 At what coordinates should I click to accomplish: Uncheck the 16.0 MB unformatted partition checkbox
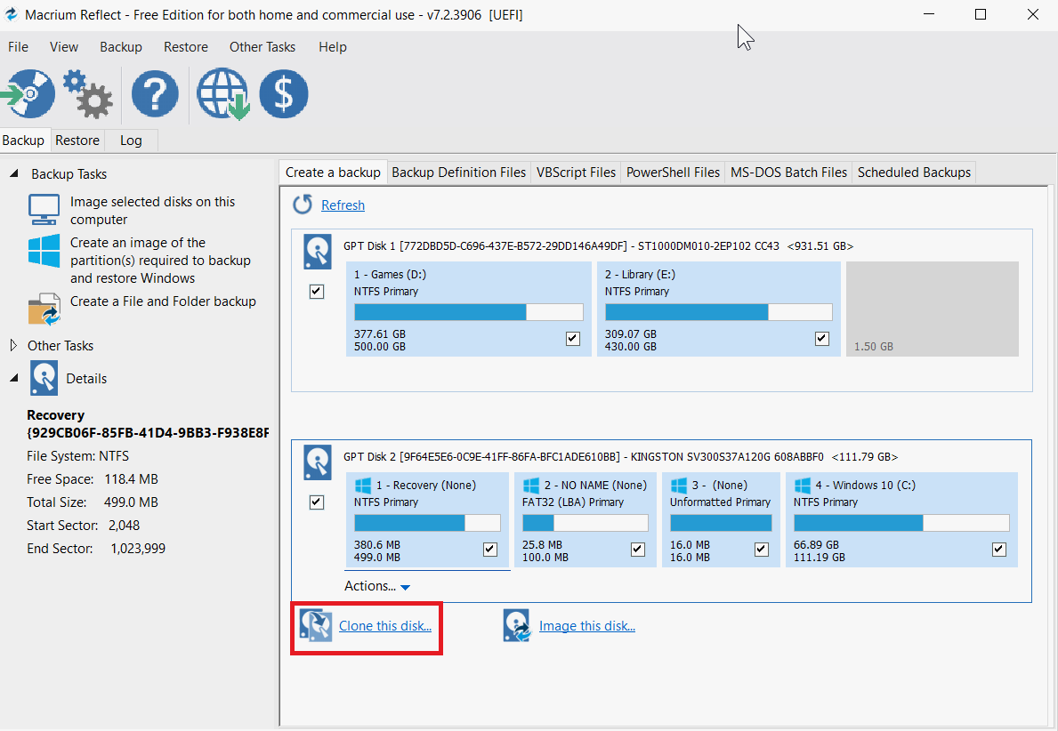(x=762, y=550)
